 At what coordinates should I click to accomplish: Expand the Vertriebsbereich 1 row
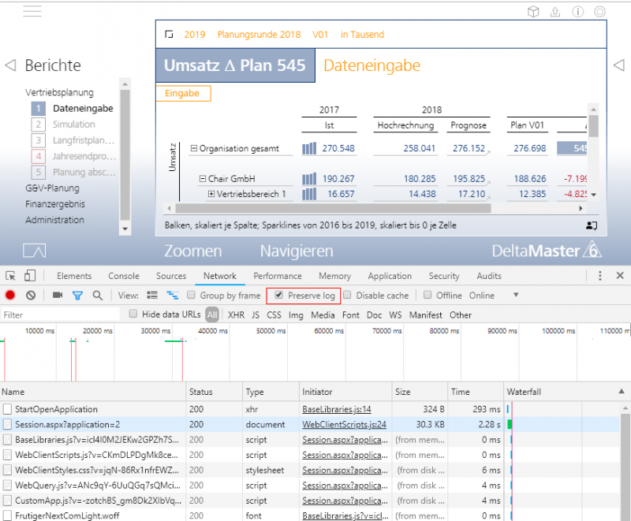(x=211, y=194)
